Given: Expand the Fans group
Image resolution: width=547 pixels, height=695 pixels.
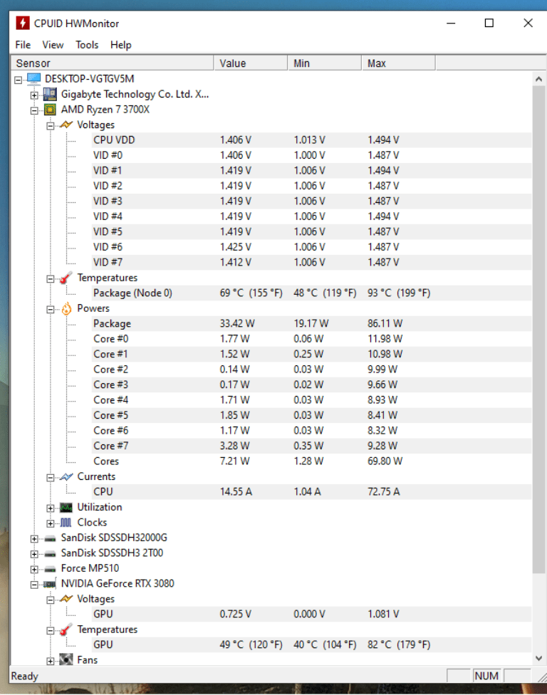Looking at the screenshot, I should pyautogui.click(x=51, y=662).
